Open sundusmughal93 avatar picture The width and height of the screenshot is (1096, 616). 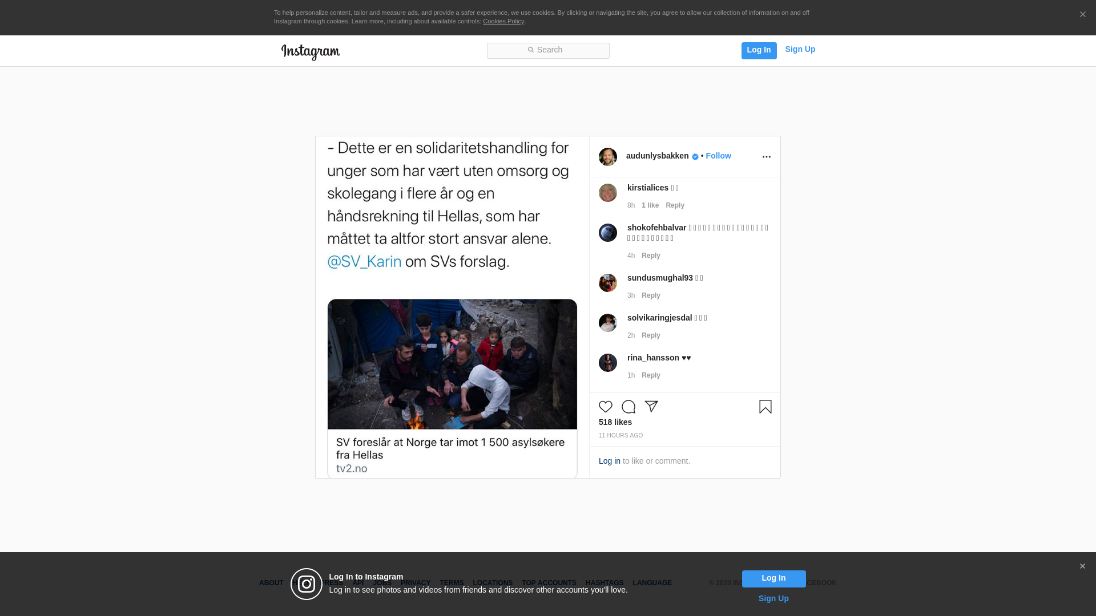pyautogui.click(x=608, y=283)
